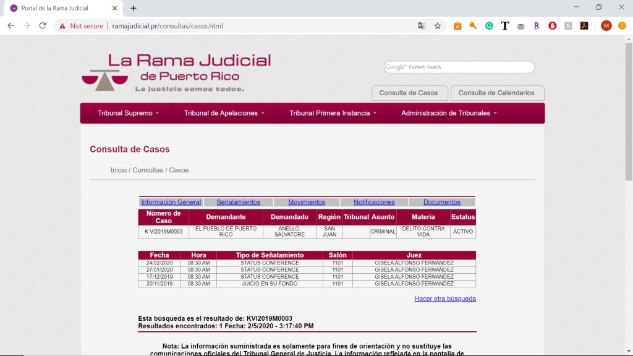The image size is (633, 356).
Task: Click the Hacer otra búsqueda link
Action: 444,299
